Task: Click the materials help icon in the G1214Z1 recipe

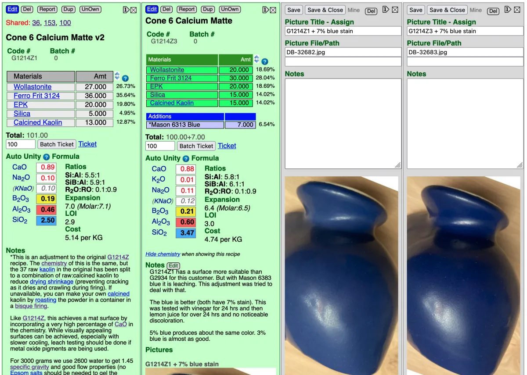Action: [x=125, y=78]
